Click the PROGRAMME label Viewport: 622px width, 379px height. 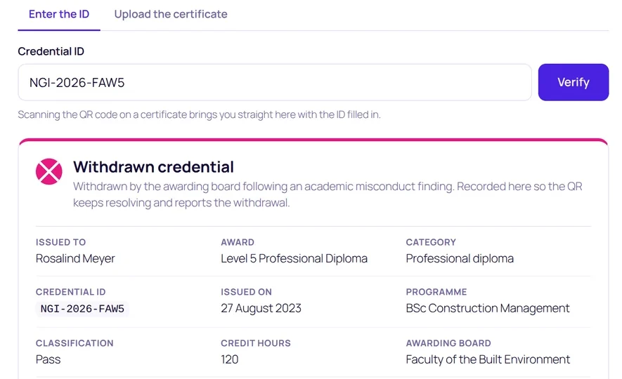pos(436,292)
